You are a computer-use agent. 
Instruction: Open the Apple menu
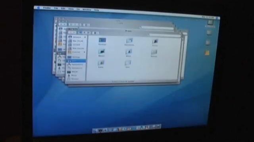tap(38, 7)
